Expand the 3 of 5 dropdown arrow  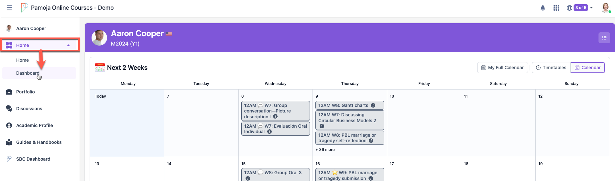pos(591,8)
